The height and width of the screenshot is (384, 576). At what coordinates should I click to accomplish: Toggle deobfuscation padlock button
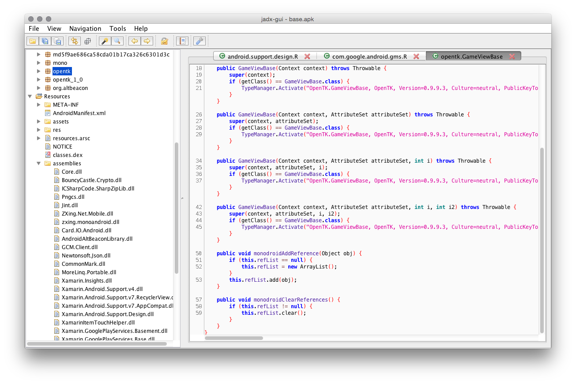[164, 41]
